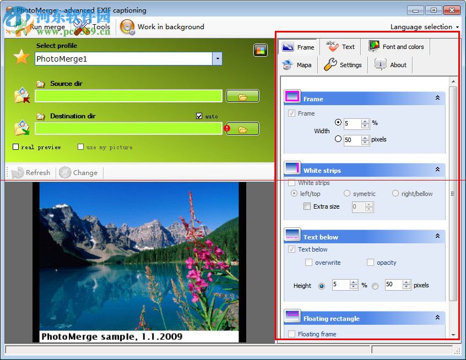Enable the Floating frame checkbox

coord(291,334)
